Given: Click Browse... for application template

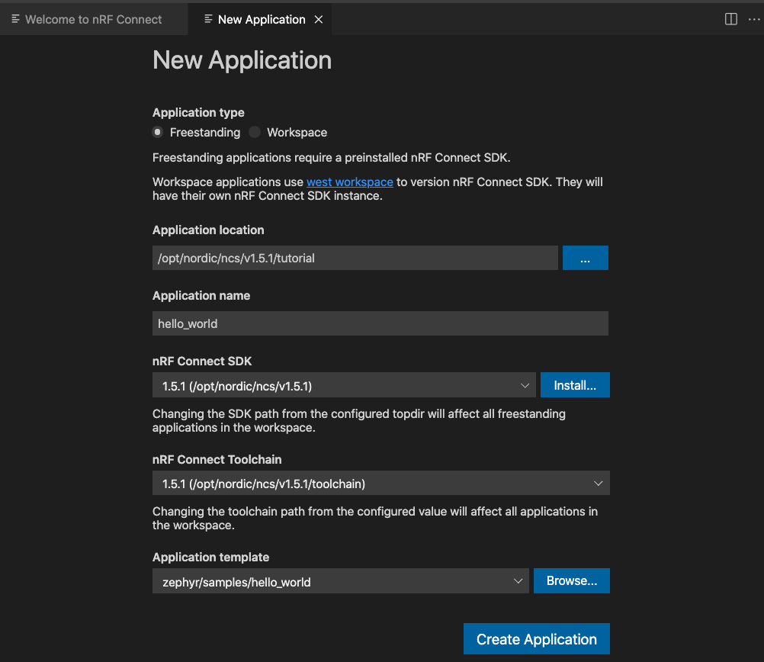Looking at the screenshot, I should click(x=571, y=580).
